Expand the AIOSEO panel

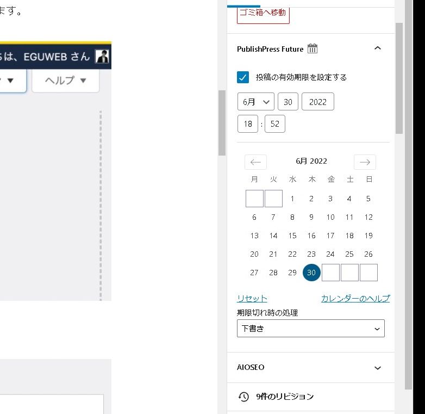tap(378, 368)
